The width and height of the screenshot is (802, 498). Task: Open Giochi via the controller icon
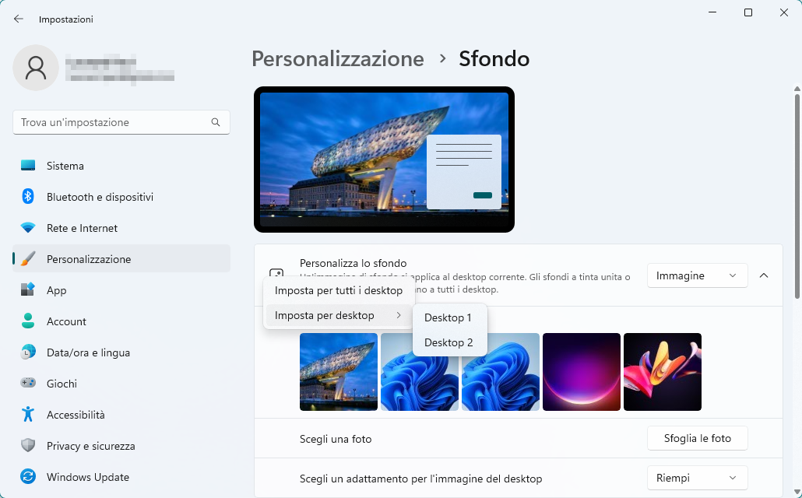pyautogui.click(x=28, y=383)
